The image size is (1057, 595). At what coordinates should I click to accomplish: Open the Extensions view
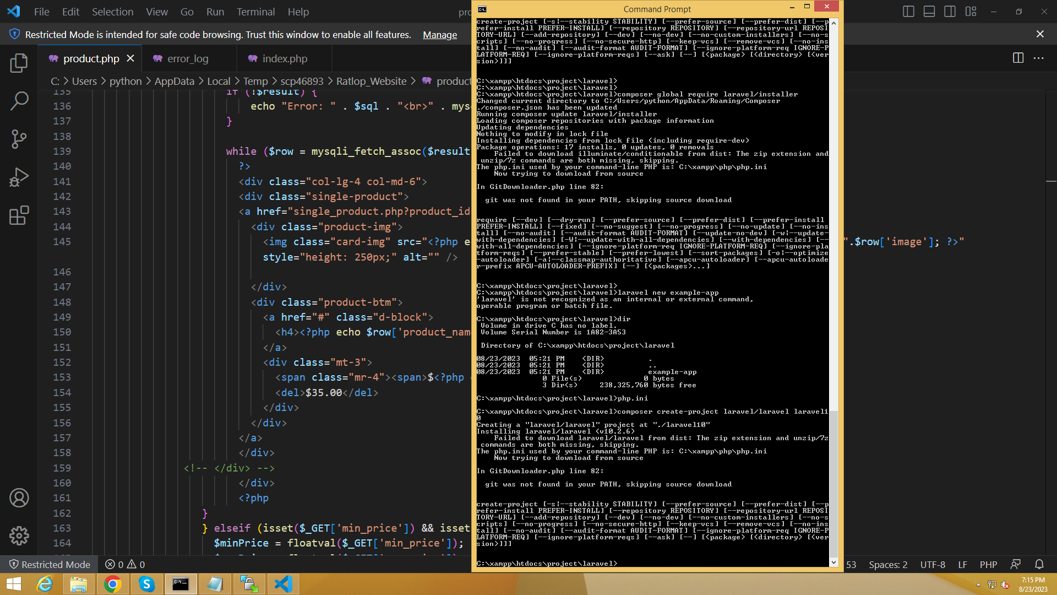click(19, 215)
